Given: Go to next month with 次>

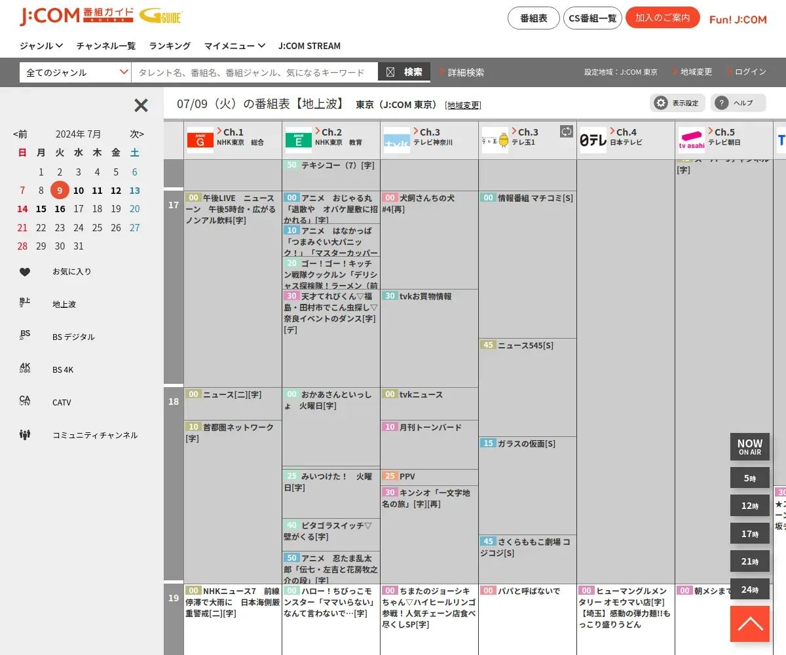Looking at the screenshot, I should pyautogui.click(x=137, y=134).
